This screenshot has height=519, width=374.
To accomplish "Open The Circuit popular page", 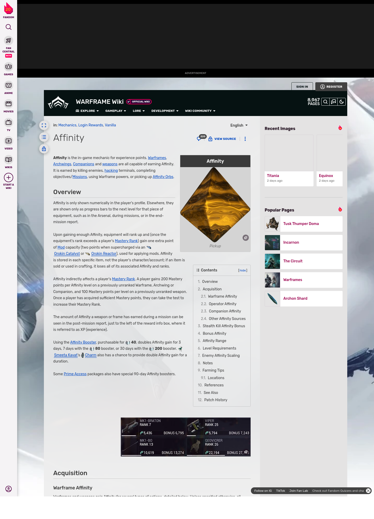I will (x=304, y=261).
